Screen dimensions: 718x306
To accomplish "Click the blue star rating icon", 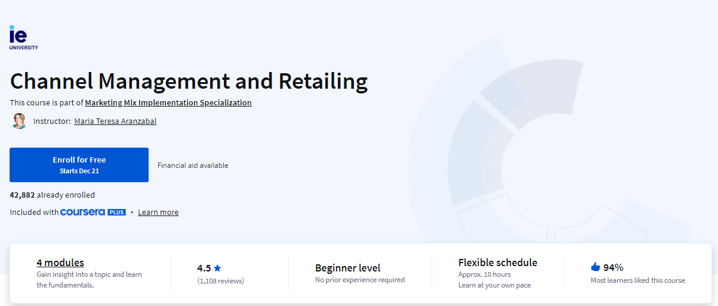I will coord(217,268).
